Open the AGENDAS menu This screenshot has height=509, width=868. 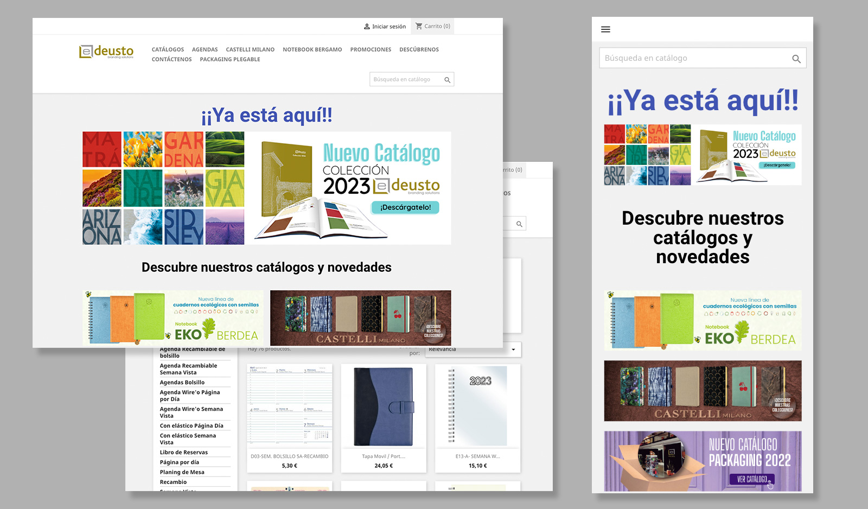[x=205, y=49]
